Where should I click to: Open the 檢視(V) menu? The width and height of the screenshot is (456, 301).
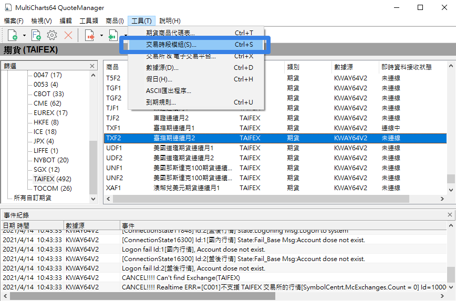coord(42,21)
